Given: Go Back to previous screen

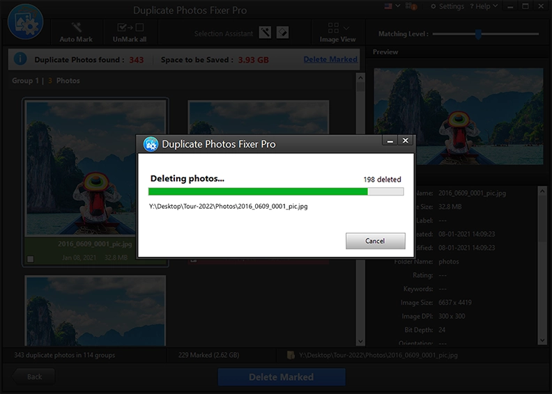Looking at the screenshot, I should coord(33,377).
